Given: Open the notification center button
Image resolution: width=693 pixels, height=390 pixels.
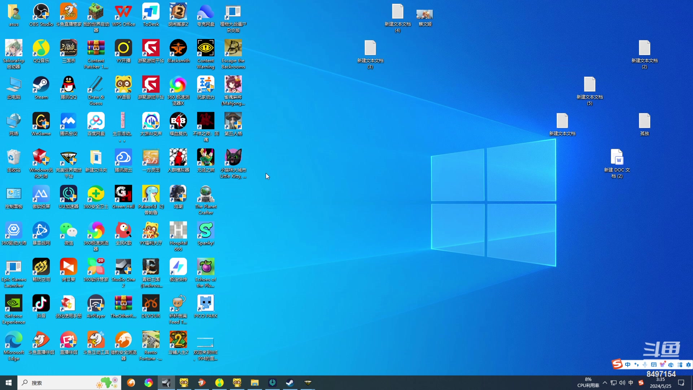Looking at the screenshot, I should 681,383.
